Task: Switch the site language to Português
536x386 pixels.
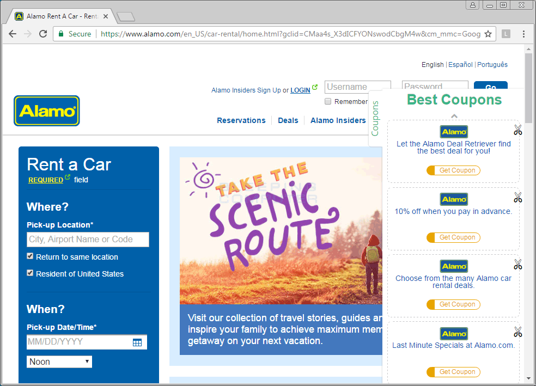Action: coord(492,65)
